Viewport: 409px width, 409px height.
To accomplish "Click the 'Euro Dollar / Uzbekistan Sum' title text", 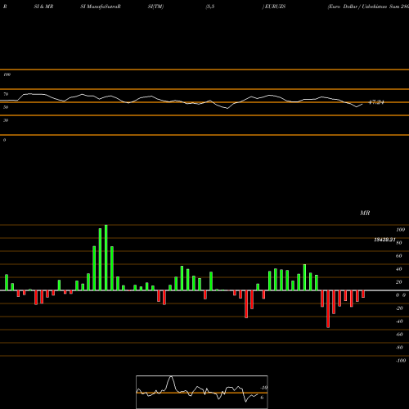I will (x=363, y=7).
